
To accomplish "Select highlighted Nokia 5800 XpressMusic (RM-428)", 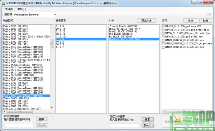I will (x=27, y=96).
